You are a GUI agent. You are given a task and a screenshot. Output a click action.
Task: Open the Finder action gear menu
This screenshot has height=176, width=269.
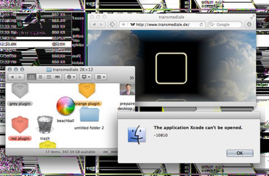click(x=70, y=77)
